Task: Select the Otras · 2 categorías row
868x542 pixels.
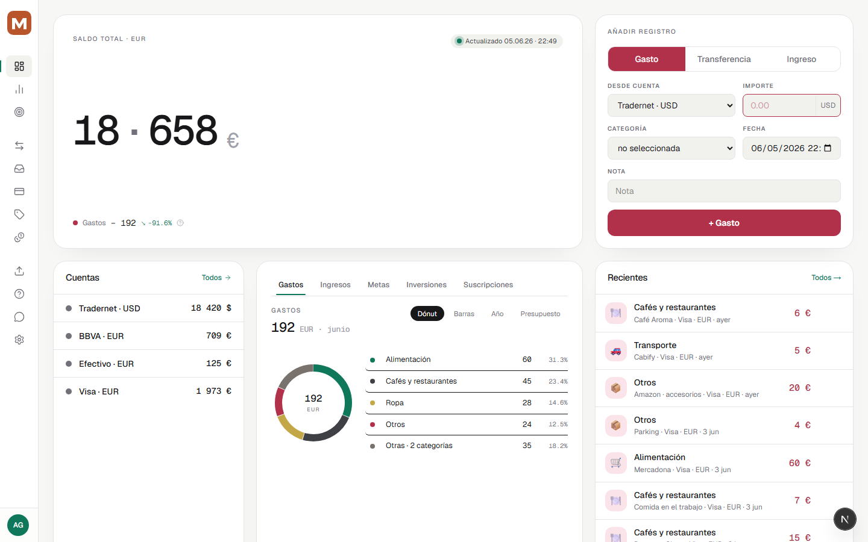Action: tap(467, 446)
